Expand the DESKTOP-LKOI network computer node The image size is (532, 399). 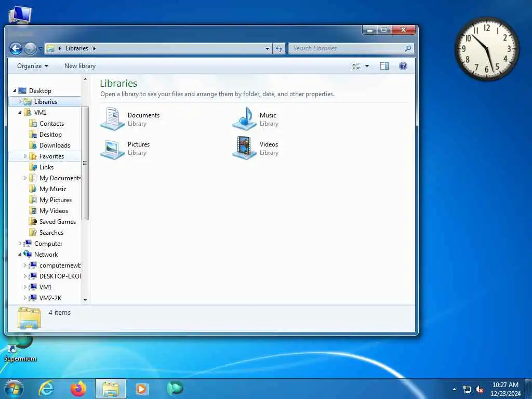coord(25,276)
